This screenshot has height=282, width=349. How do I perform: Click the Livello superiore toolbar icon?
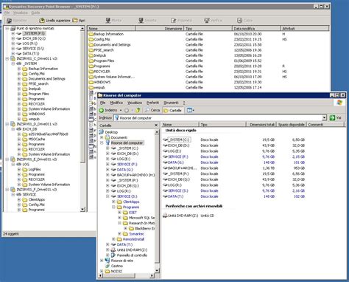[42, 21]
